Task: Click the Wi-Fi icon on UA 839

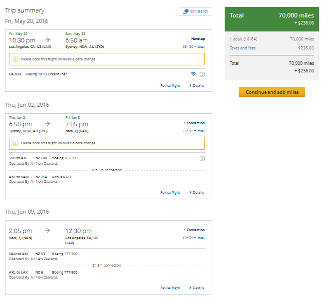Action: (193, 74)
